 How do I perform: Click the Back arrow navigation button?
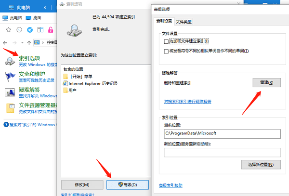point(6,42)
